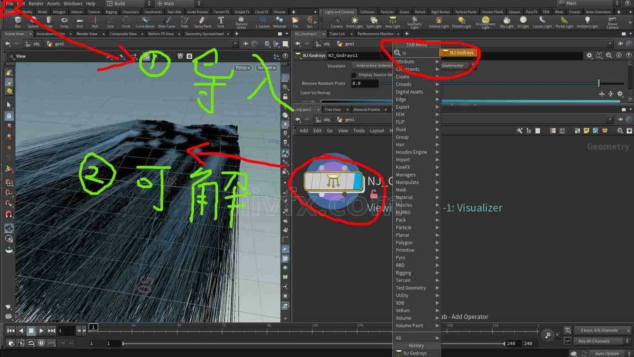Add an Environment Light from the shelf
The image size is (634, 357).
pos(485,23)
